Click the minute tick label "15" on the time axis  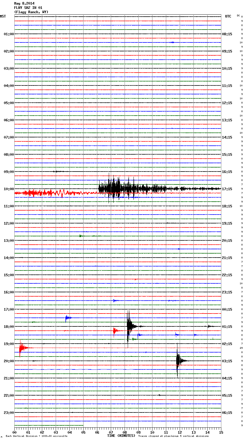tap(221, 432)
